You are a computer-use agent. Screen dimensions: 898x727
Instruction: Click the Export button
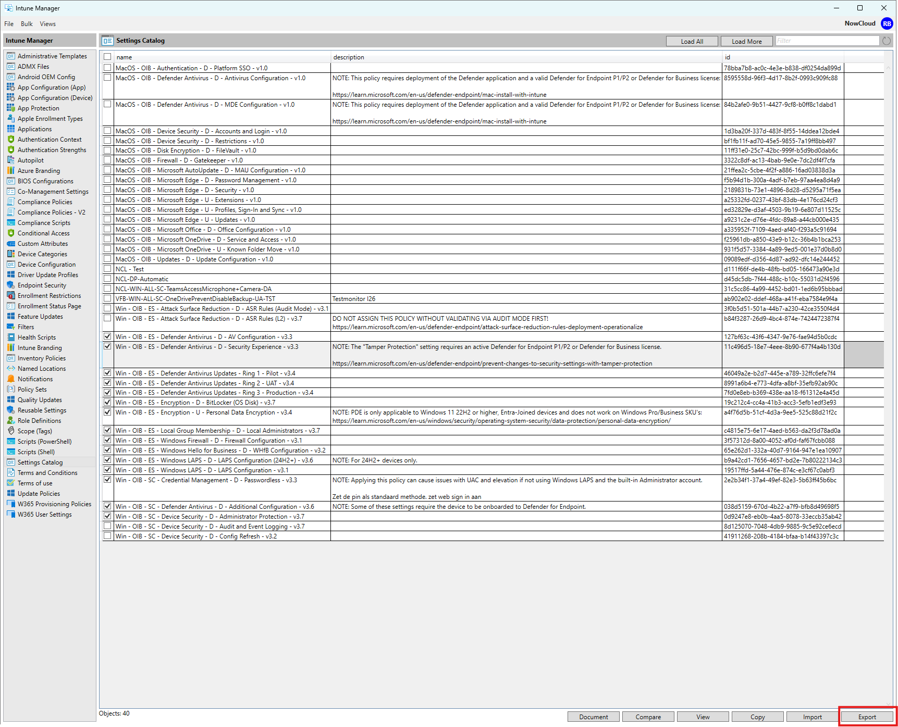pos(867,717)
